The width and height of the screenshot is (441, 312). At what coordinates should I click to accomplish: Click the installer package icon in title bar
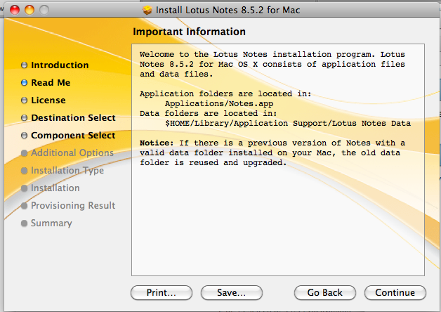pos(147,10)
